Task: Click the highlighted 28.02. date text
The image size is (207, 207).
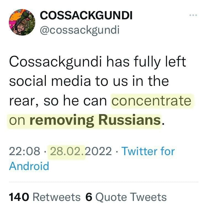Action: point(67,152)
